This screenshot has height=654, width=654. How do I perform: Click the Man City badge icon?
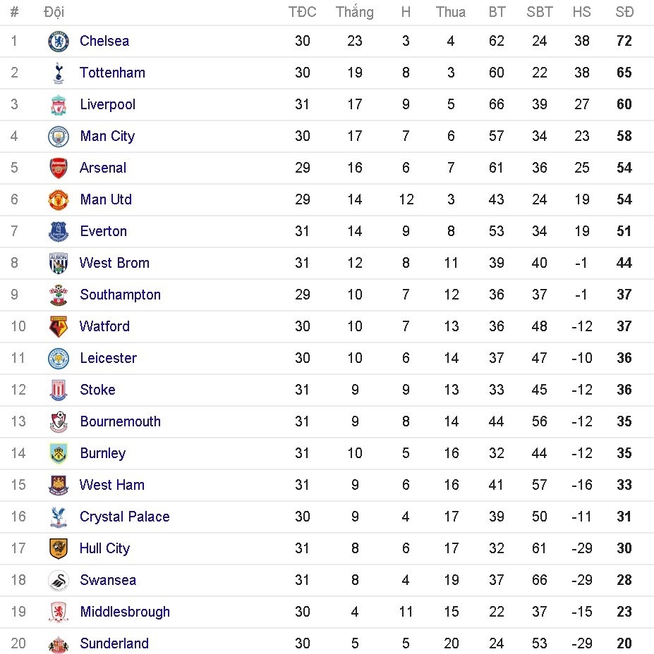click(59, 137)
